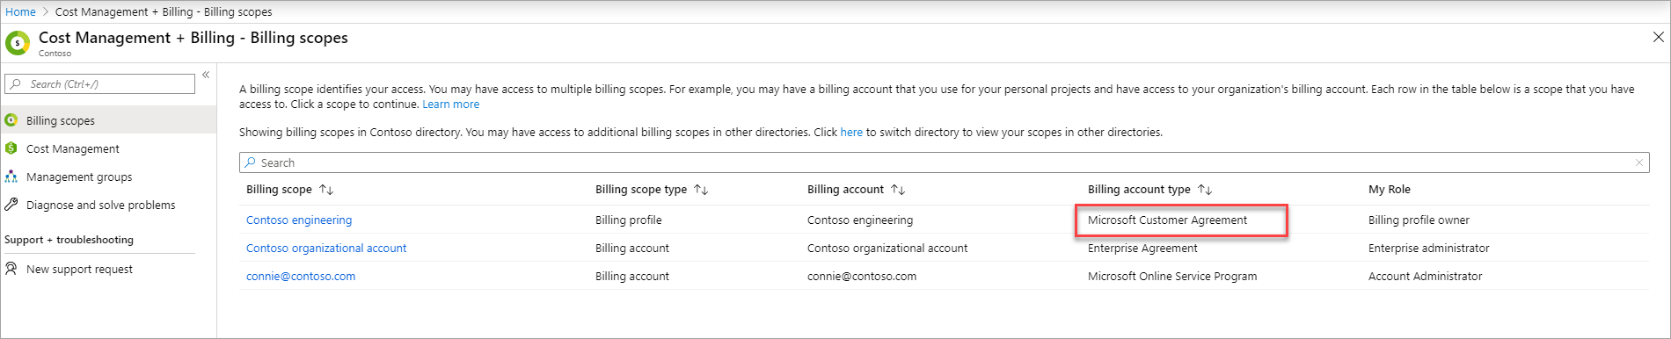The width and height of the screenshot is (1671, 339).
Task: Clear the table search with the X icon
Action: 1639,162
